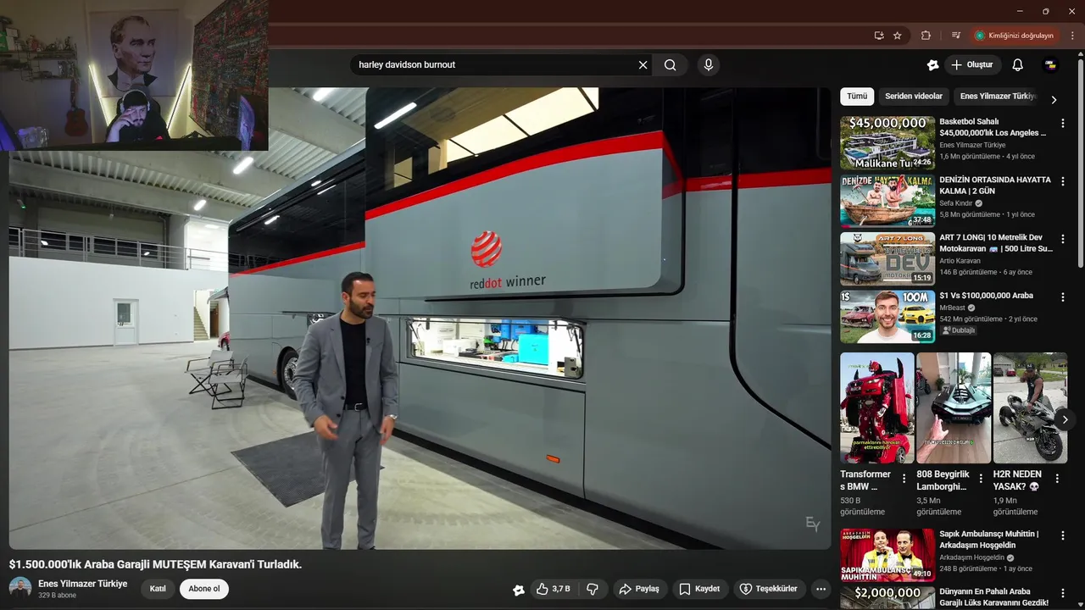Open options for Basketbol Sahalı video
The height and width of the screenshot is (610, 1085).
coord(1063,123)
